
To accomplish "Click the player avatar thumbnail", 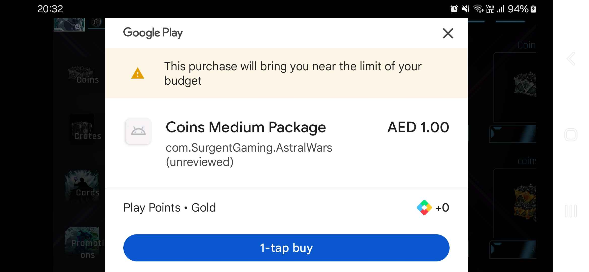I will click(69, 25).
